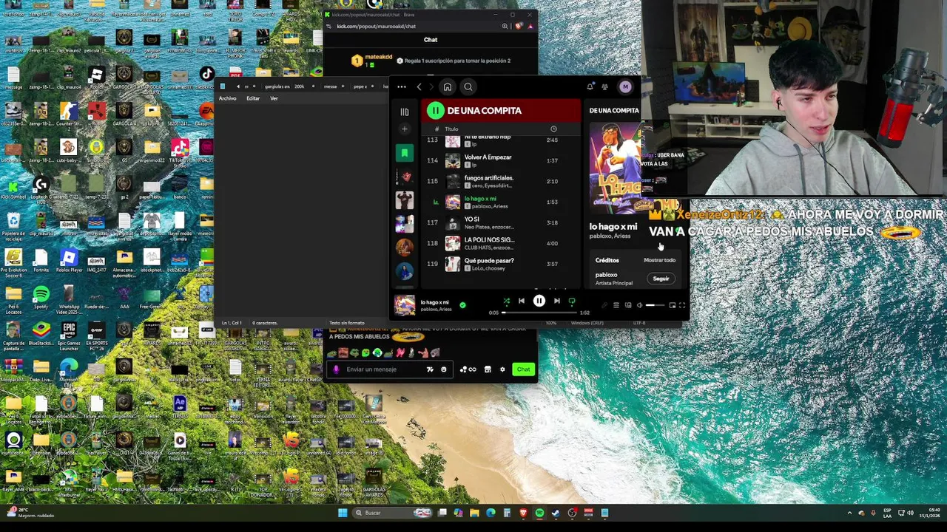
Task: Skip to previous track
Action: click(521, 301)
